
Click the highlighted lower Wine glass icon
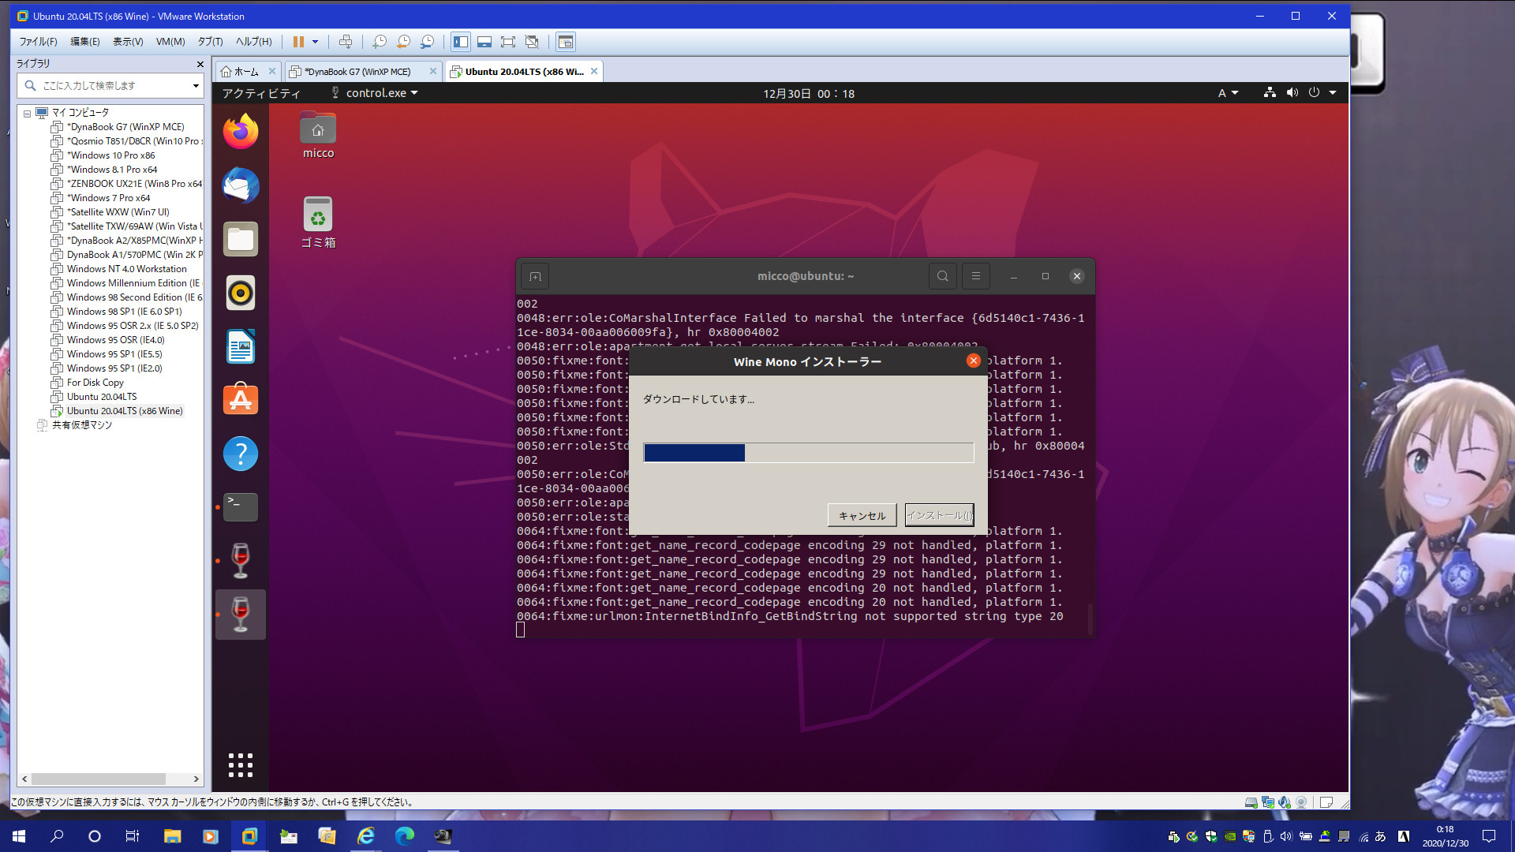241,615
